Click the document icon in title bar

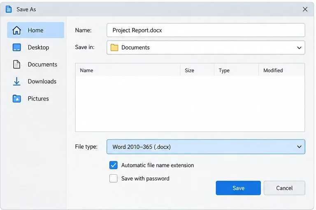click(9, 9)
